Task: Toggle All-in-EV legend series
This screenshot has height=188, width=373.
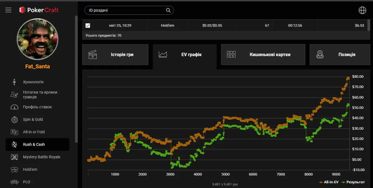Action: click(329, 182)
